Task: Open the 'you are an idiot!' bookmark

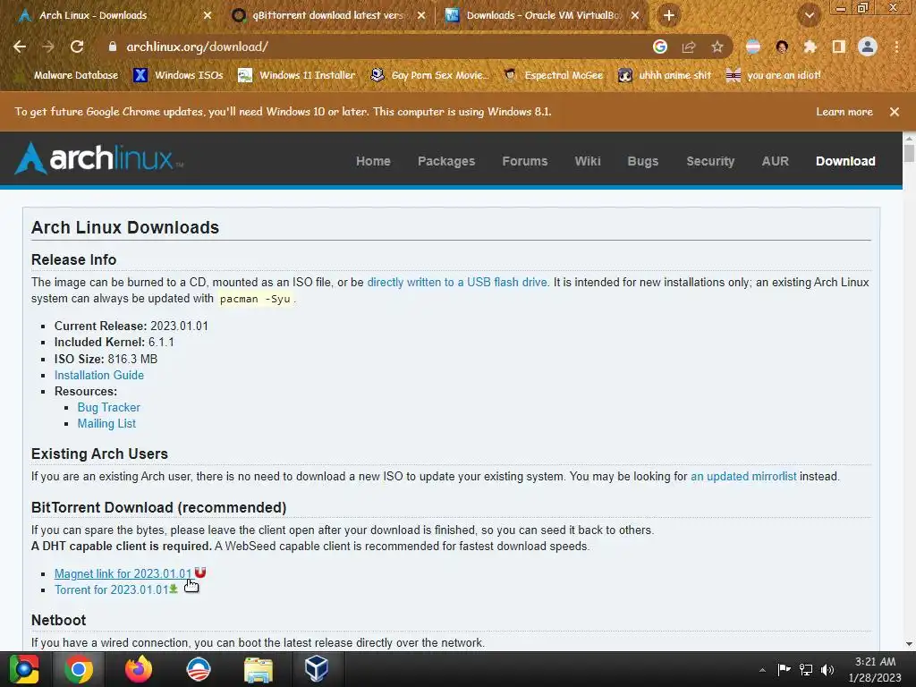Action: pyautogui.click(x=774, y=75)
